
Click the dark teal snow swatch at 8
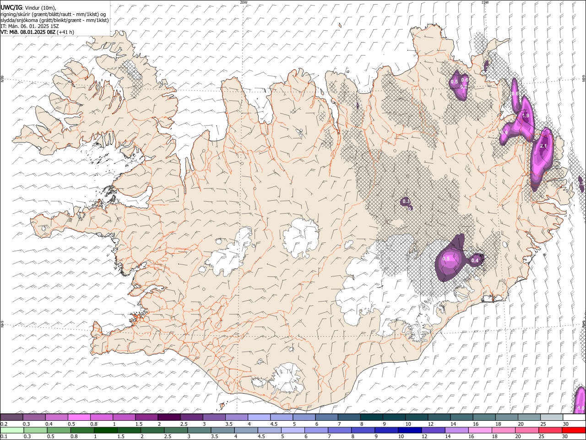[x=371, y=418]
